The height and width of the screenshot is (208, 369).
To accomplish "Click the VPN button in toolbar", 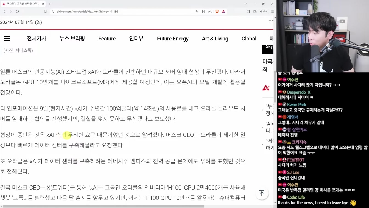I will [264, 12].
